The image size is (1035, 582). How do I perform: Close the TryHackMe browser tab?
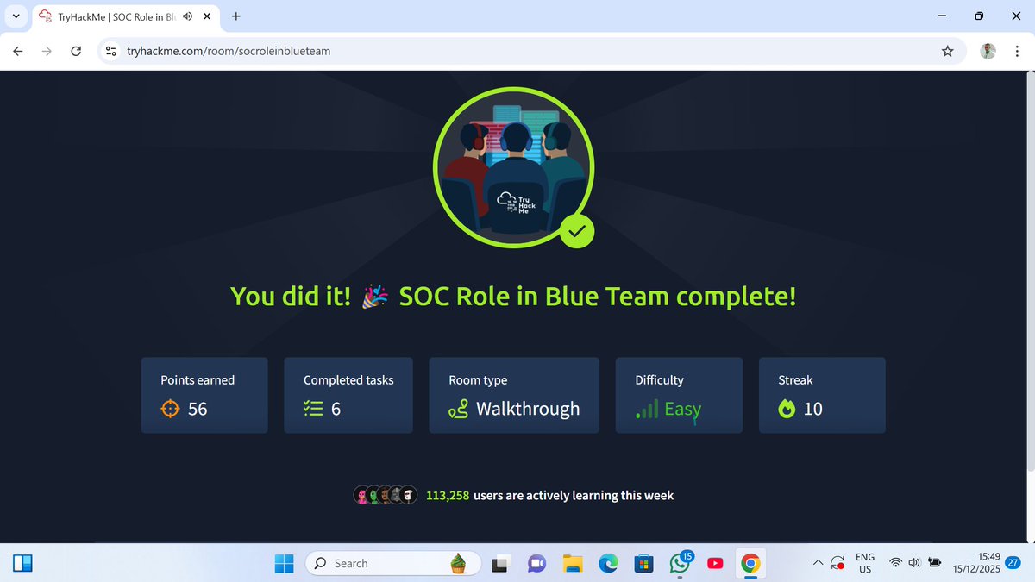[x=207, y=16]
